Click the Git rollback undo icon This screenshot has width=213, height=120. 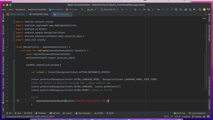(x=180, y=10)
